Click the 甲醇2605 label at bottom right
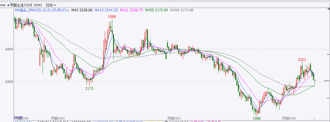Viewport: 330px width, 122px height. tap(289, 118)
